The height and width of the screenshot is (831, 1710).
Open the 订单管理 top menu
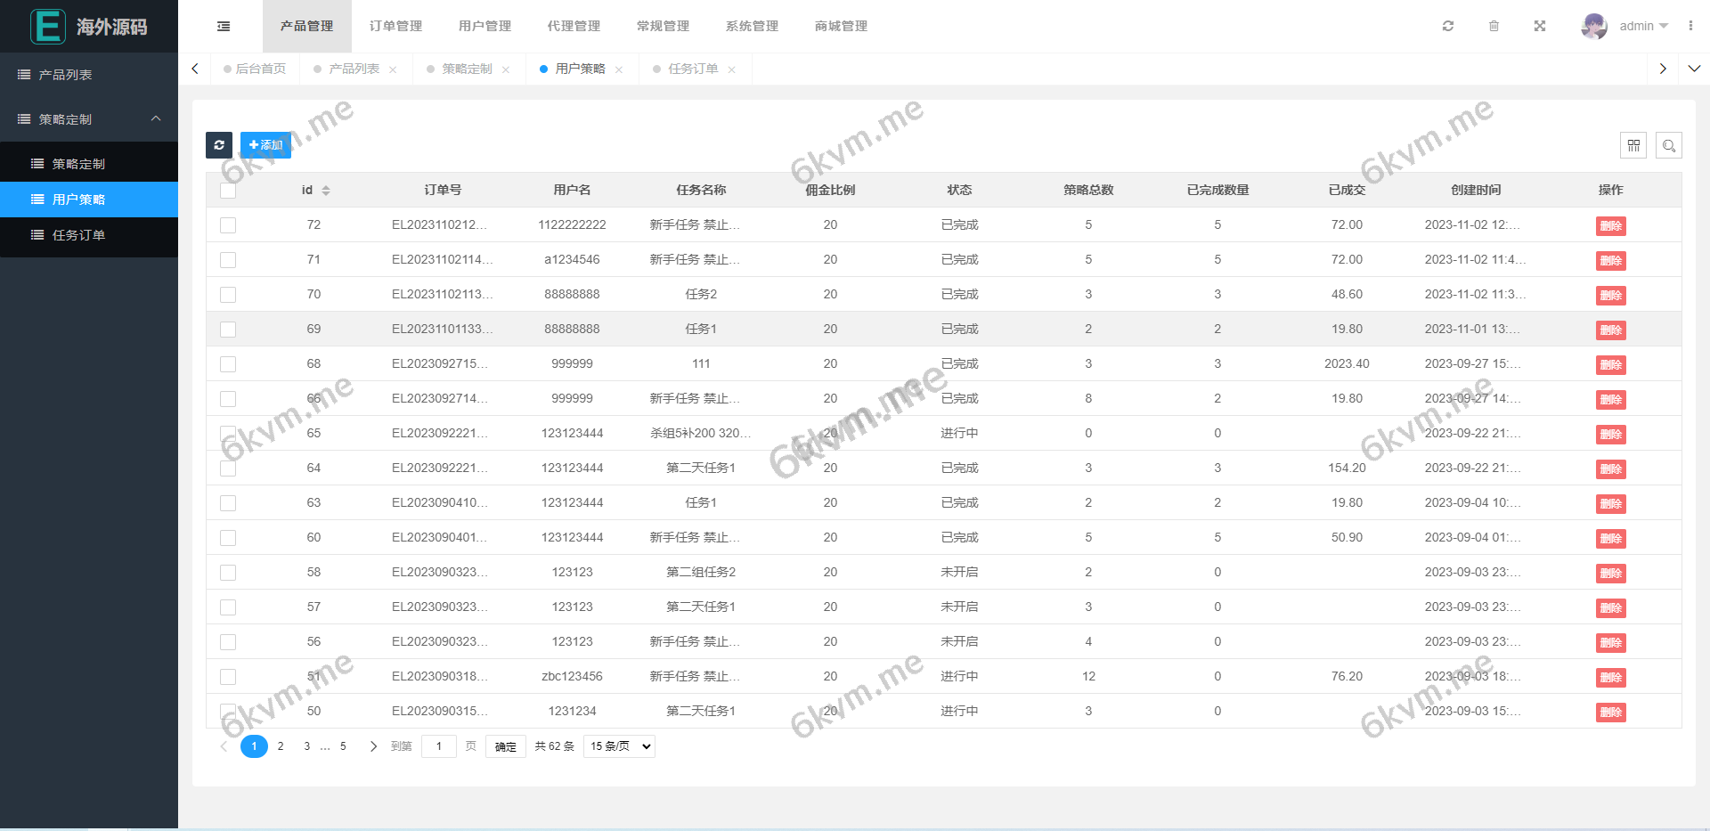tap(395, 27)
